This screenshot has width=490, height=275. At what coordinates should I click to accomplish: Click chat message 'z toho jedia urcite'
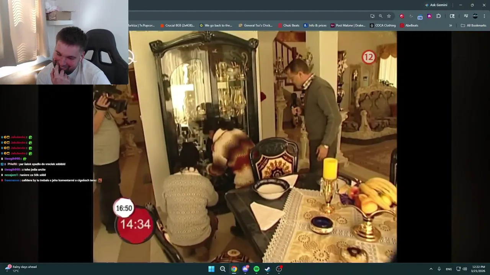pos(34,170)
